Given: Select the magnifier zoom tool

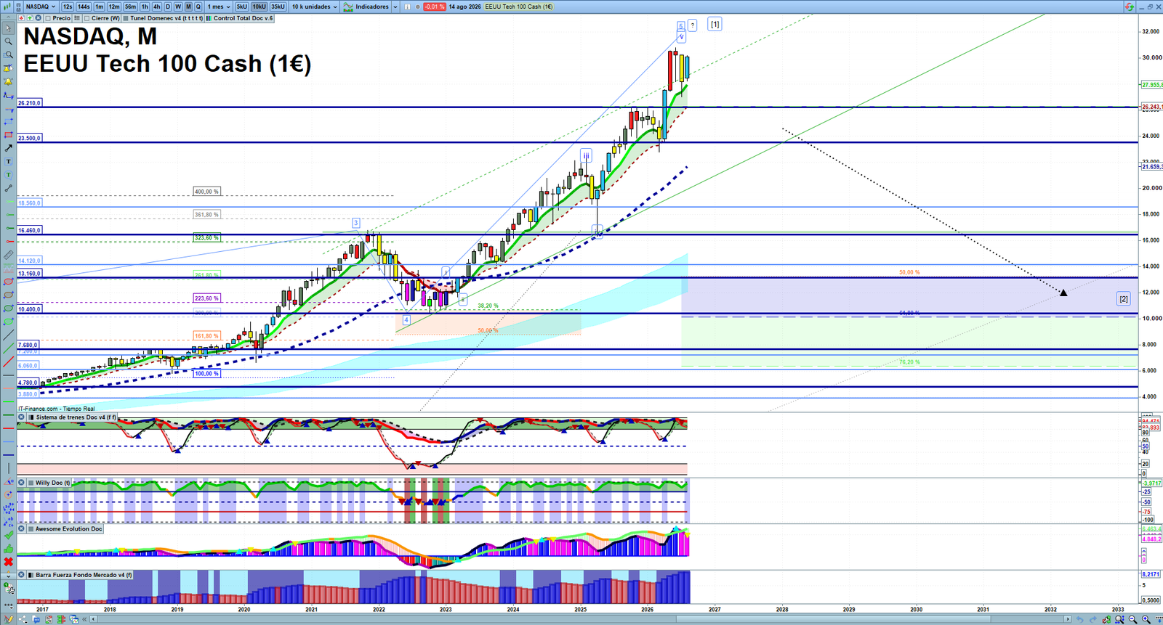Looking at the screenshot, I should pyautogui.click(x=8, y=41).
